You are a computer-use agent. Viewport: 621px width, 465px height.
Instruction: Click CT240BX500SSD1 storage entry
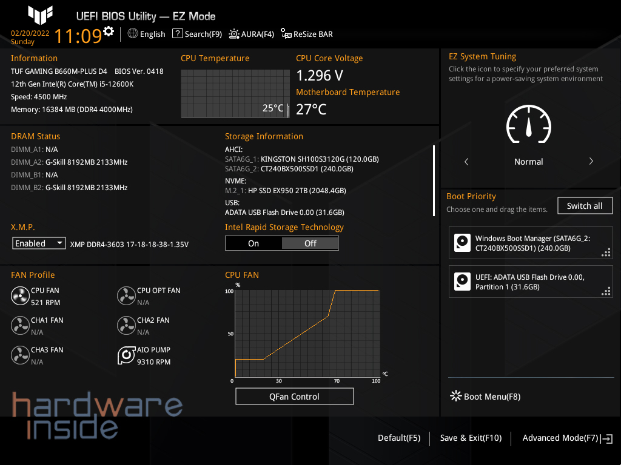pyautogui.click(x=289, y=169)
